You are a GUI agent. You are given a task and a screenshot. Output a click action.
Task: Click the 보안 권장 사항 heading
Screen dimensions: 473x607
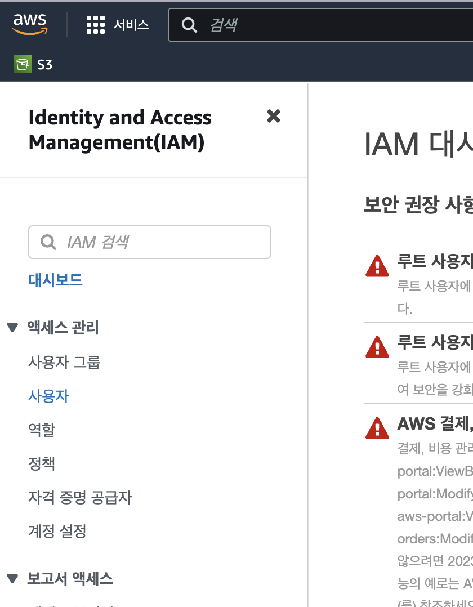(x=418, y=204)
